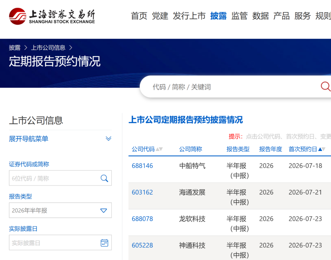Sort by 首次预约日 column arrows
This screenshot has width=331, height=260.
[322, 149]
